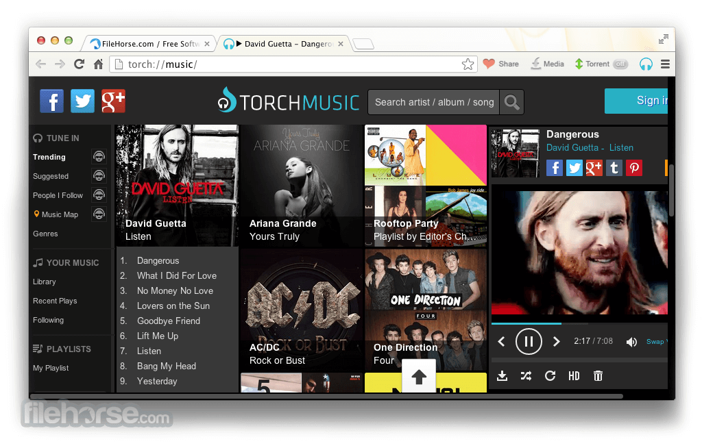The image size is (702, 448).
Task: Open Suggested in the sidebar
Action: click(51, 176)
